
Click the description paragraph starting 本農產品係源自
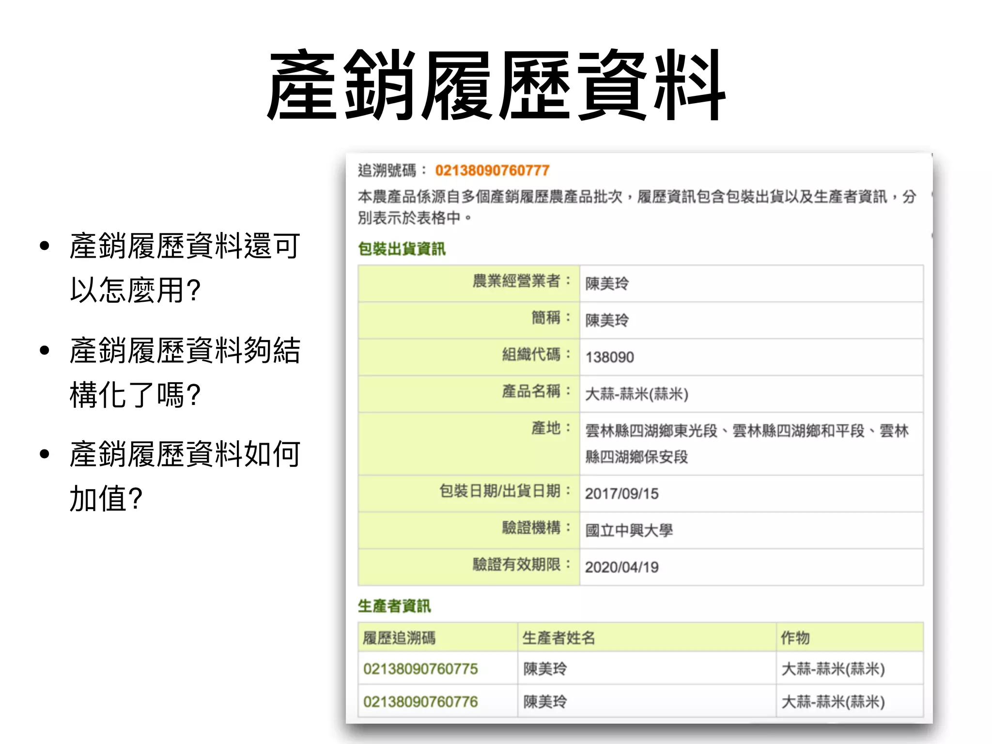coord(636,207)
